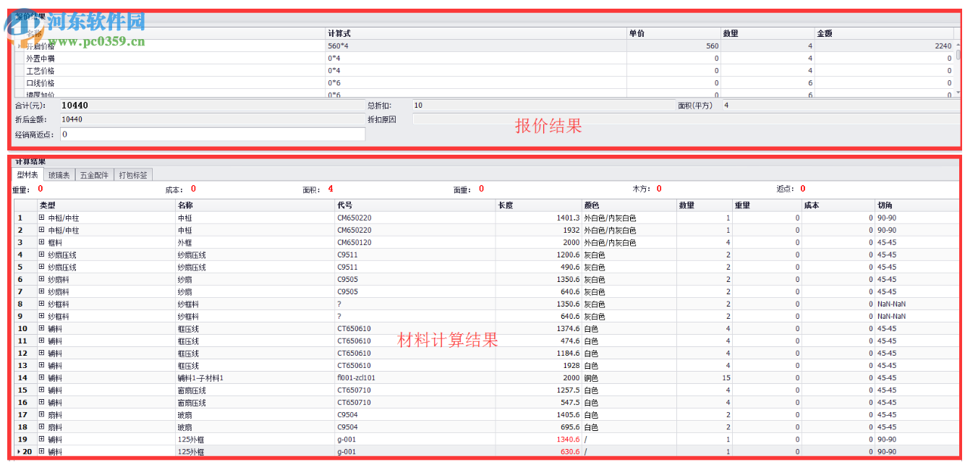Select the 外置中横 pricing row
The height and width of the screenshot is (462, 965).
point(145,58)
